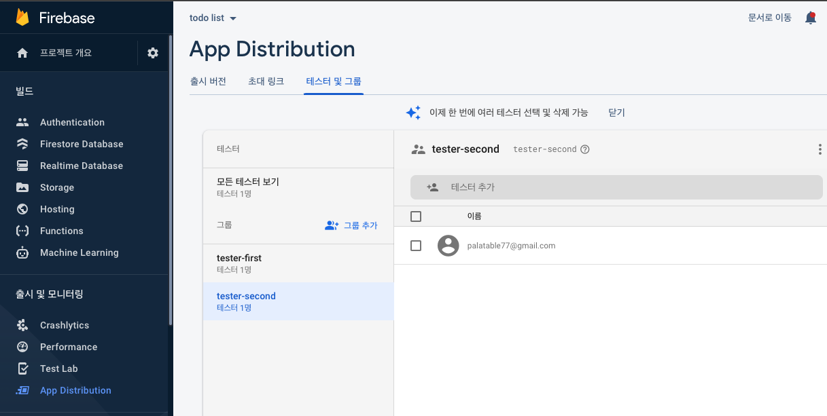827x416 pixels.
Task: Click the sparkle announcement icon
Action: point(413,113)
